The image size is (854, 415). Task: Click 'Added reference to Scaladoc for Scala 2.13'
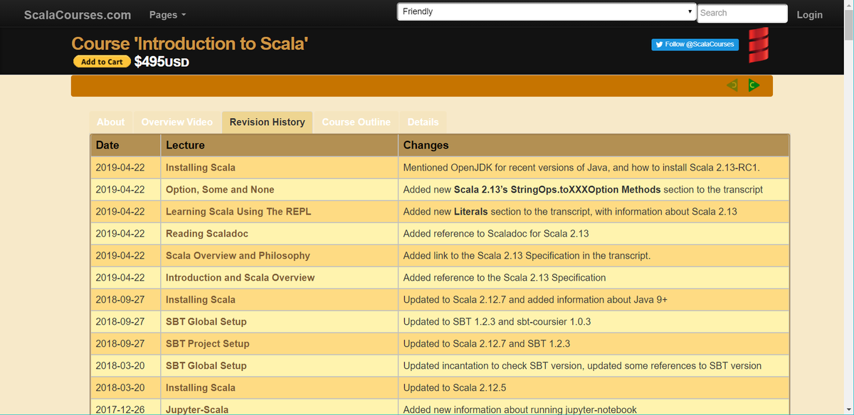pos(496,234)
